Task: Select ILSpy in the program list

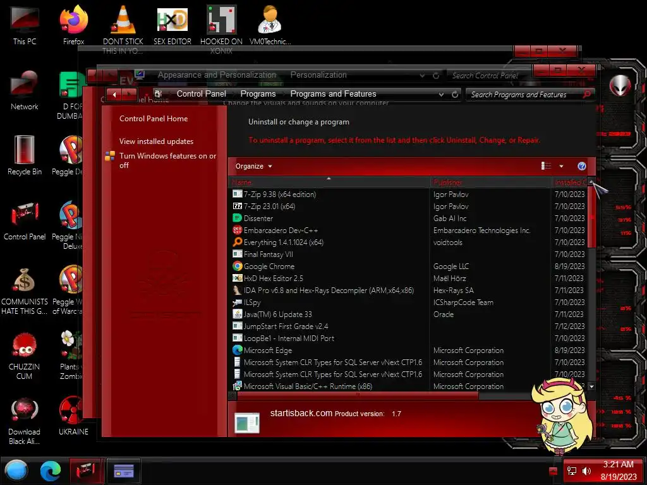Action: point(408,302)
